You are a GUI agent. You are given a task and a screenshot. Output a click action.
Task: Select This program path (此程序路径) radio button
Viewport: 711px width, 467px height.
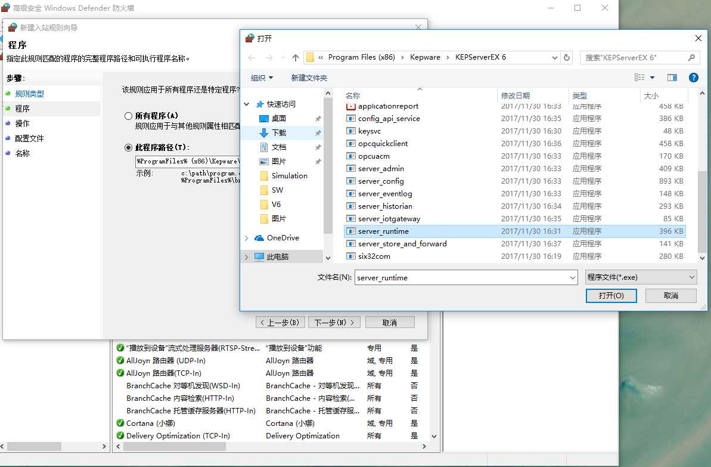(x=128, y=147)
